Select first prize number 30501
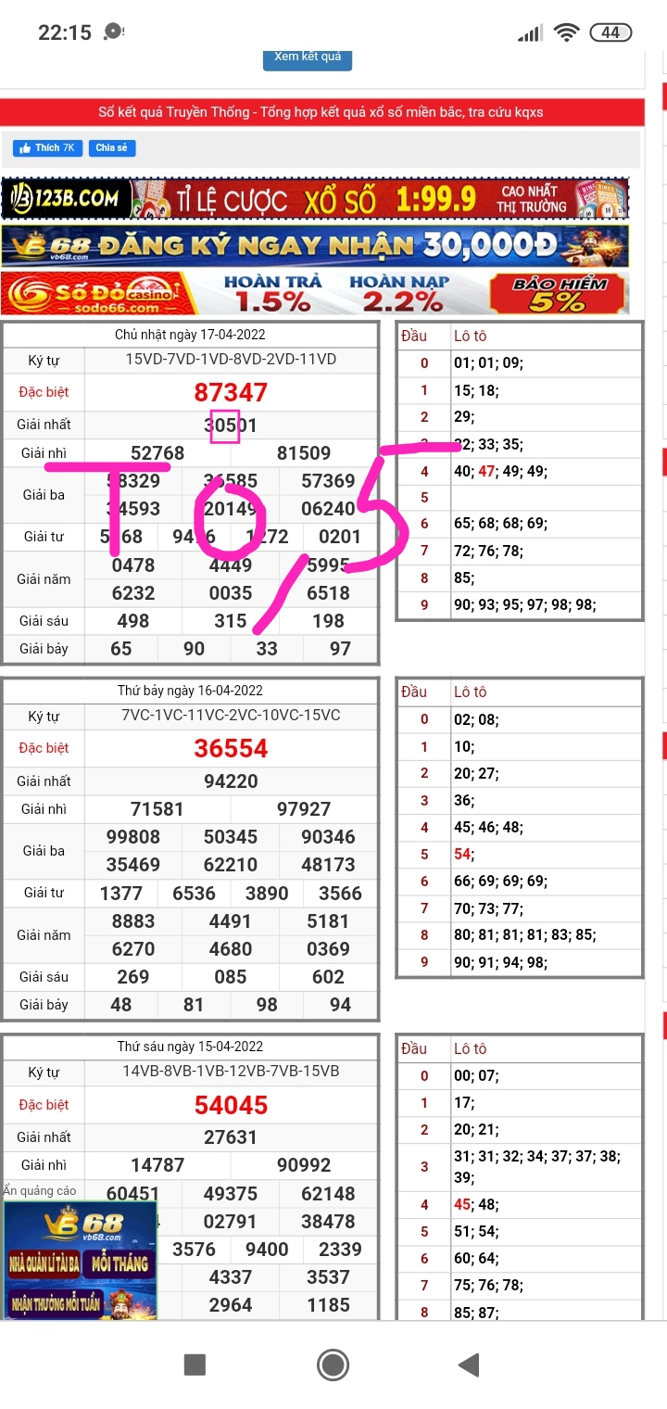667x1409 pixels. pyautogui.click(x=231, y=425)
